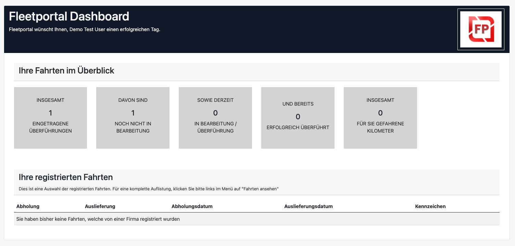The height and width of the screenshot is (246, 515).
Task: Select the in Bearbeitung / Überführung card
Action: point(215,118)
